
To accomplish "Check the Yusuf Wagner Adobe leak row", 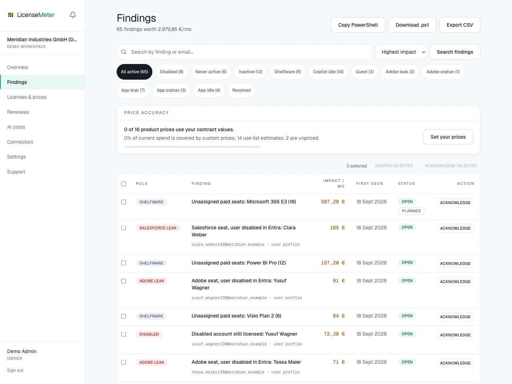I will click(124, 281).
